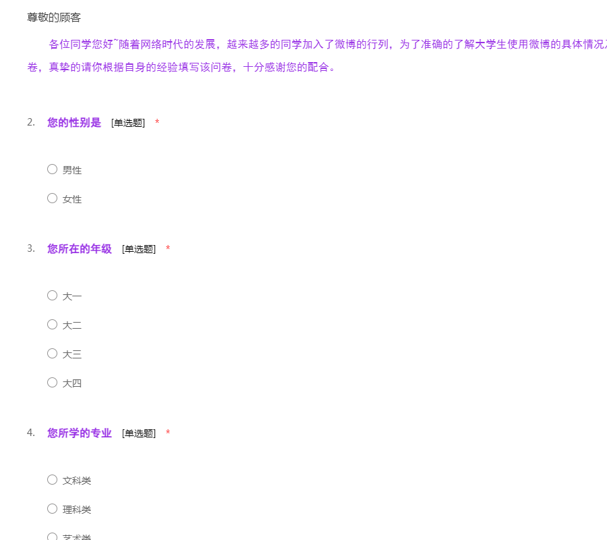Click the [单选题] tag beside 您所学的专业

click(x=139, y=433)
